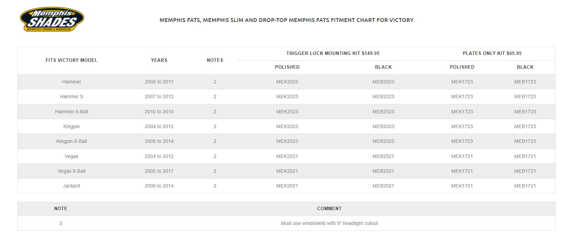567x239 pixels.
Task: Click the Comment header in notes table
Action: [329, 208]
